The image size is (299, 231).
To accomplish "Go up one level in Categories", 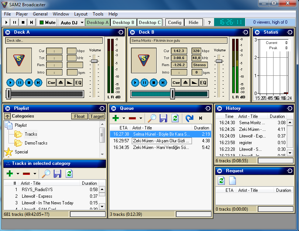I will [7, 116].
